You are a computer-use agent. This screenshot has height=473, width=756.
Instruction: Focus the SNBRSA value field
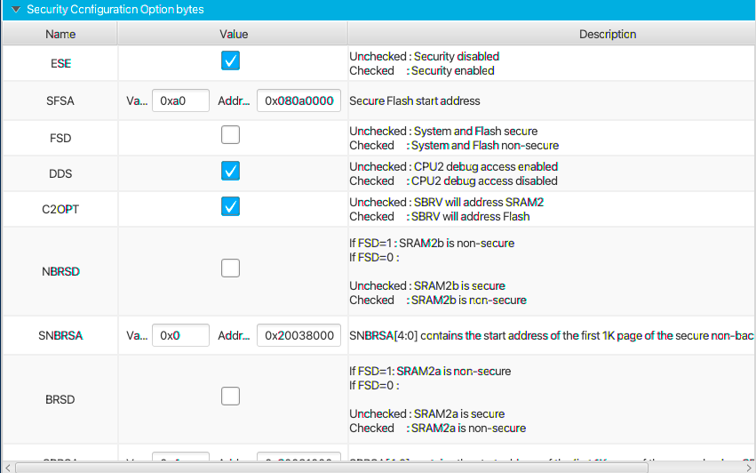[x=180, y=336]
